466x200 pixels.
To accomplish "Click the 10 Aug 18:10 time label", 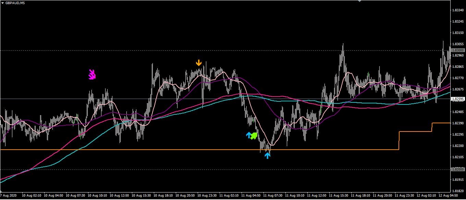I will (164, 196).
